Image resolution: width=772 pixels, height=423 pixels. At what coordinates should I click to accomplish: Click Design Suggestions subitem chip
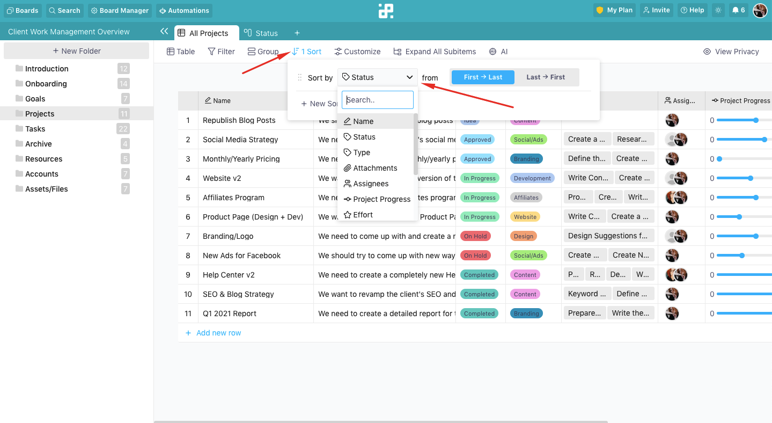[x=609, y=236]
